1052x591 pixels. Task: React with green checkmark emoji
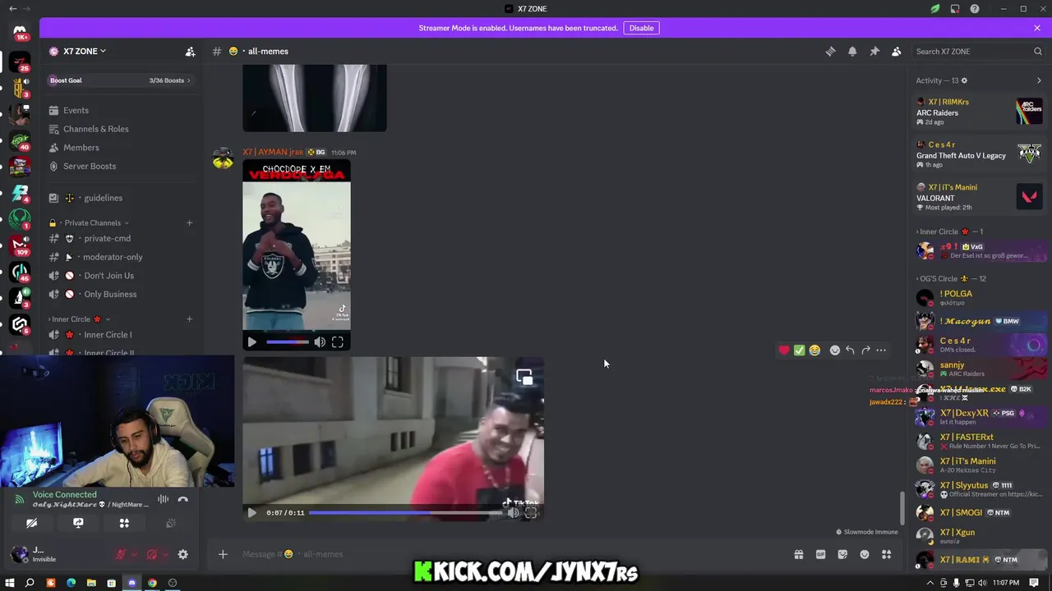799,350
